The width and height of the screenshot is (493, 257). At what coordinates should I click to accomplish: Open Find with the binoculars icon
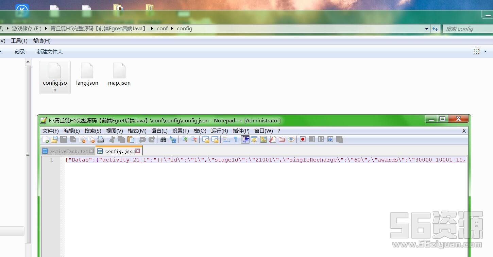(x=163, y=139)
